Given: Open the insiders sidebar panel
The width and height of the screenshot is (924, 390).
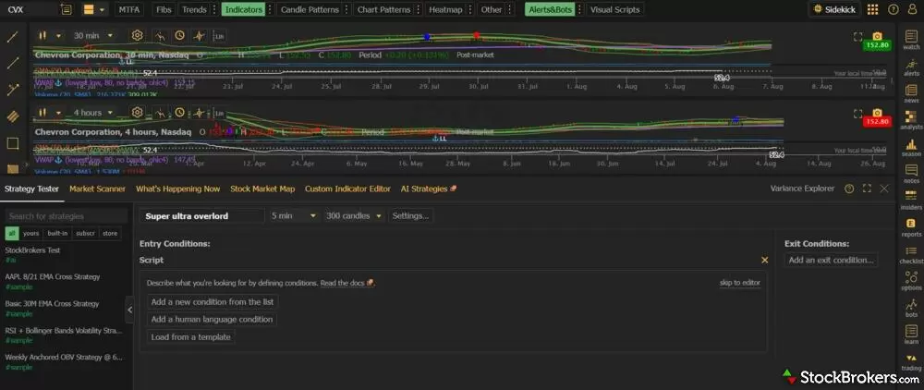Looking at the screenshot, I should [x=911, y=201].
